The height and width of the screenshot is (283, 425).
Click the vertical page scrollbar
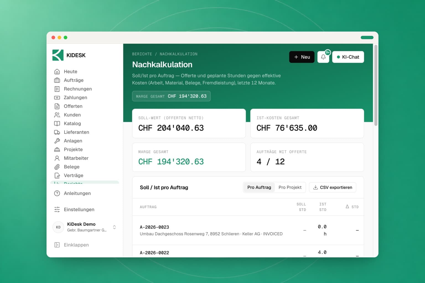376,85
